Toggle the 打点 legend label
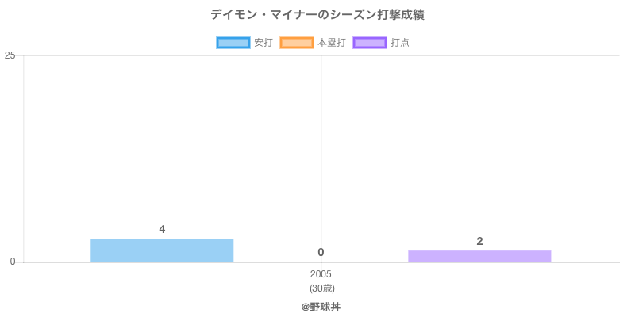Image resolution: width=635 pixels, height=317 pixels. pos(400,43)
